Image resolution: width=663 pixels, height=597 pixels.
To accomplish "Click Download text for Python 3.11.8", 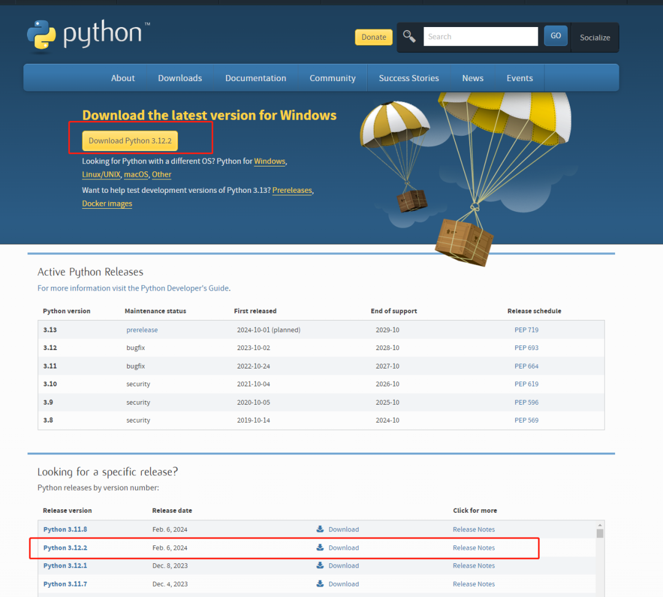I will coord(343,529).
